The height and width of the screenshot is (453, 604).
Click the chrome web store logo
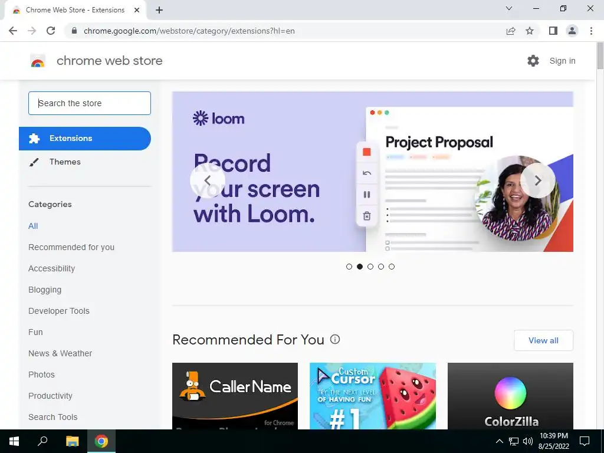coord(38,61)
